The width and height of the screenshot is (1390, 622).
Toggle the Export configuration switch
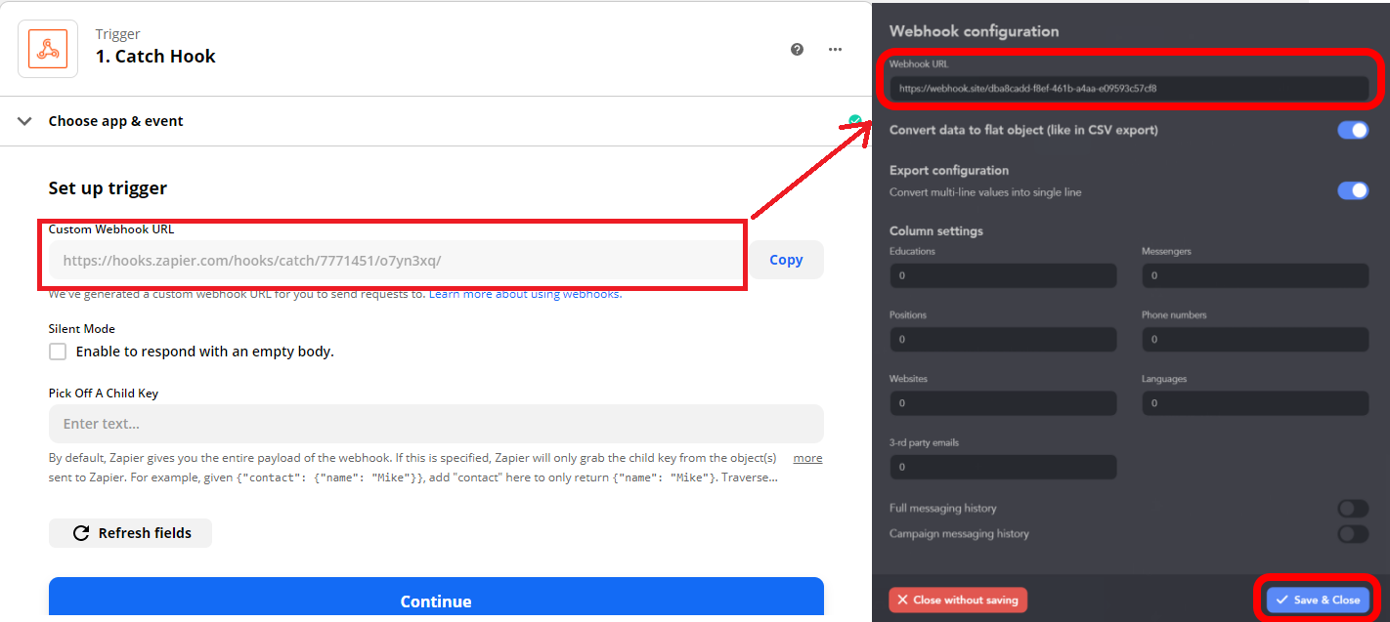pyautogui.click(x=1353, y=190)
